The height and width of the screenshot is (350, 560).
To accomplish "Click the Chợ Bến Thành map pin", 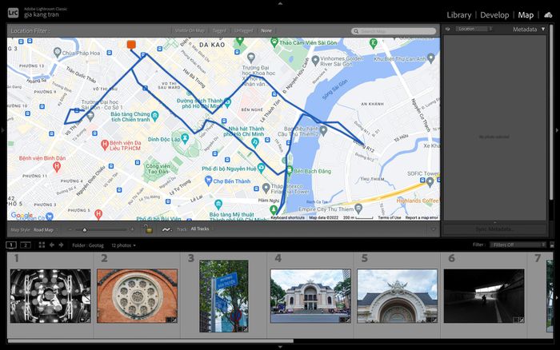I will pyautogui.click(x=208, y=181).
